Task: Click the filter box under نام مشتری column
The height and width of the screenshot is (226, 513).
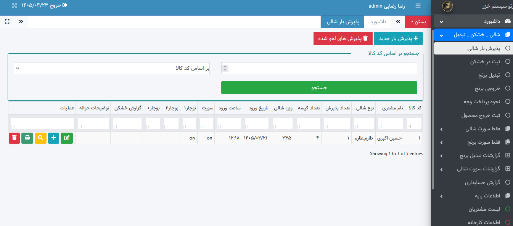Action: point(391,123)
